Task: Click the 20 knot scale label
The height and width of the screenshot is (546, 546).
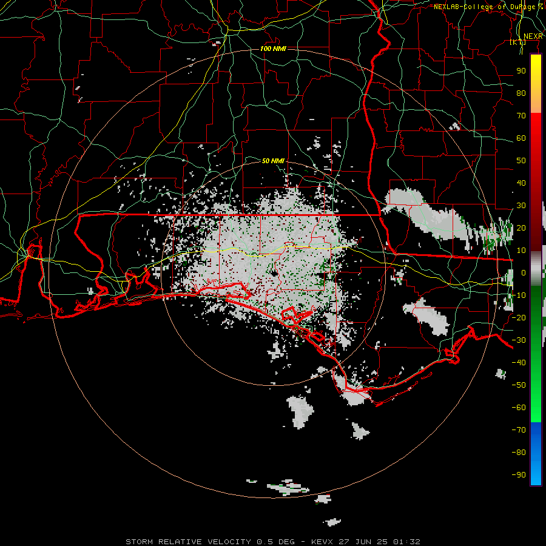Action: (x=521, y=227)
